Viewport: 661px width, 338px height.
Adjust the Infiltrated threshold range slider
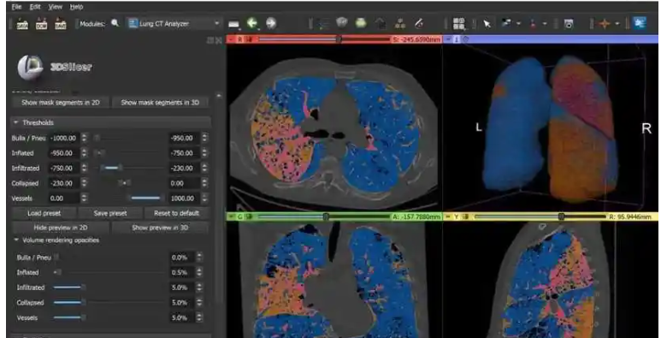[x=128, y=168]
